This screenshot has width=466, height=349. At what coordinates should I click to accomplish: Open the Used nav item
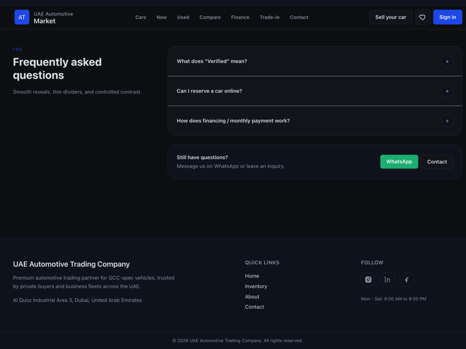pyautogui.click(x=183, y=17)
